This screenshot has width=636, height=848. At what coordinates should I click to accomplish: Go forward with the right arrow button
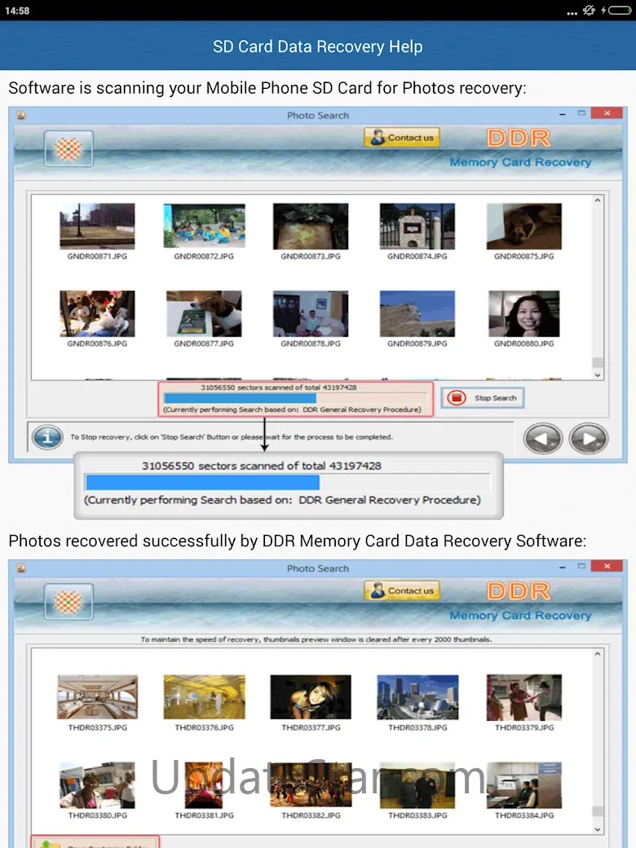pos(589,439)
